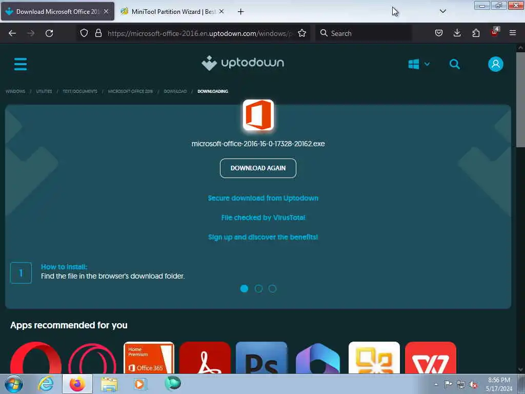The height and width of the screenshot is (394, 525).
Task: Show hidden system tray icons
Action: (436, 384)
